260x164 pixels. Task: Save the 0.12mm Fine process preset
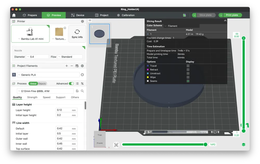[77, 91]
